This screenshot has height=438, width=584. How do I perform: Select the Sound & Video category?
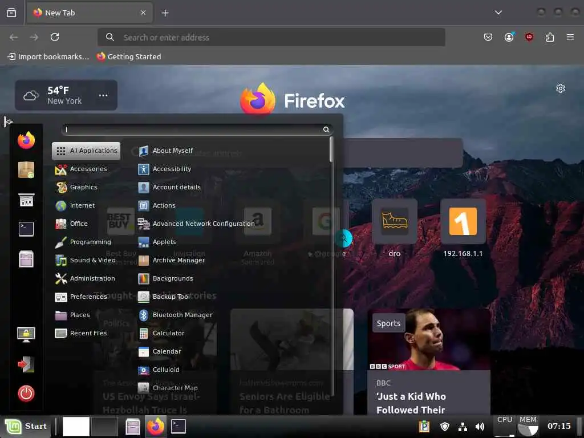pos(86,260)
